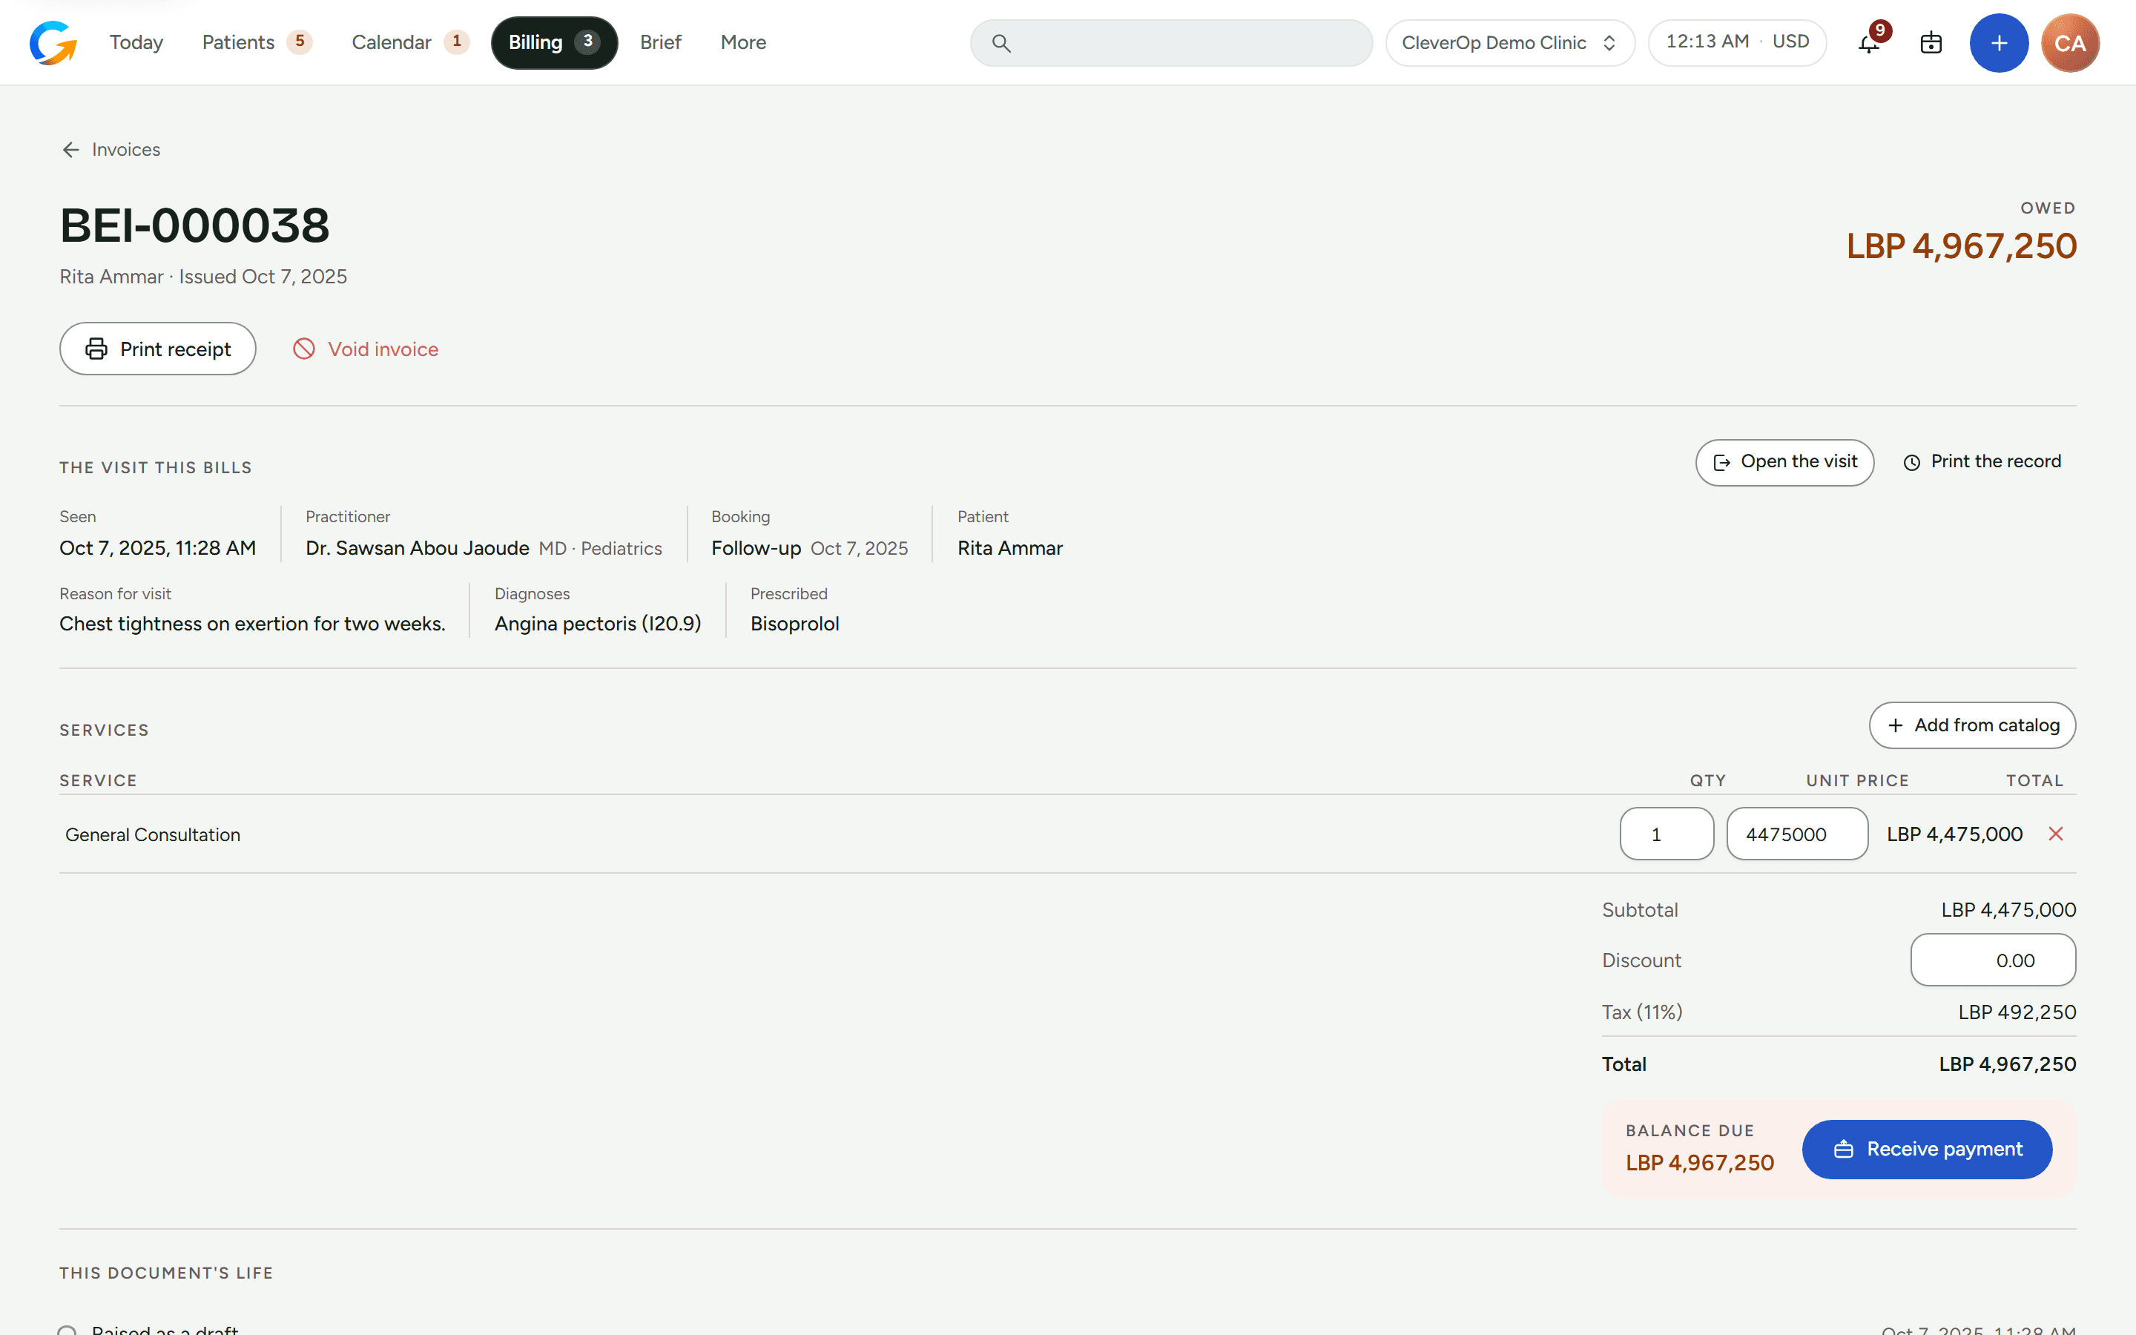
Task: Edit the Discount field
Action: (x=1993, y=960)
